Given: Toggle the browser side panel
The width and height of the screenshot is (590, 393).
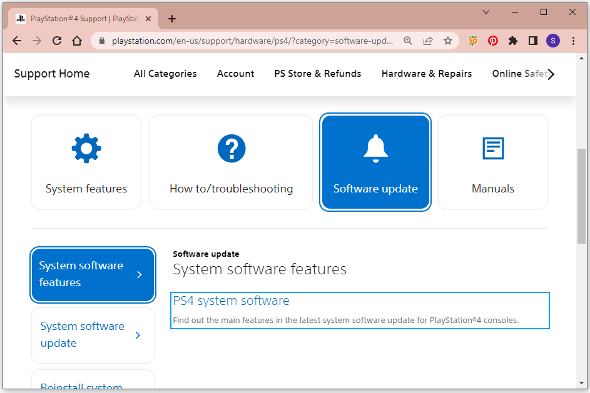Looking at the screenshot, I should (x=533, y=41).
